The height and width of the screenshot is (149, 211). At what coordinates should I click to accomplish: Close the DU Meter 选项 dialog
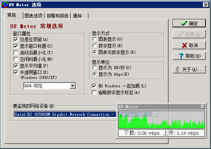pyautogui.click(x=206, y=5)
